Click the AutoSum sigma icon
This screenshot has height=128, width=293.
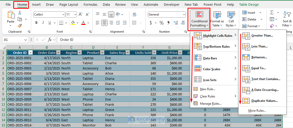tap(272, 12)
